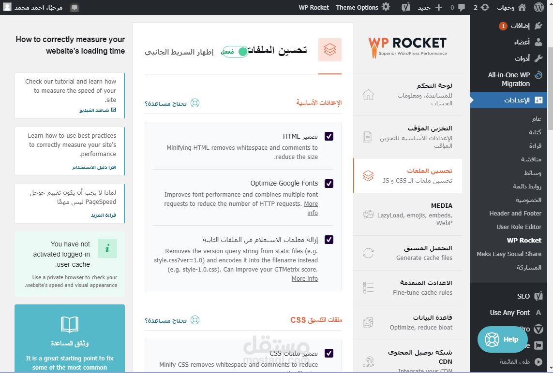The height and width of the screenshot is (373, 553).
Task: Click the وثائق المساعدة documentation card
Action: pyautogui.click(x=70, y=338)
